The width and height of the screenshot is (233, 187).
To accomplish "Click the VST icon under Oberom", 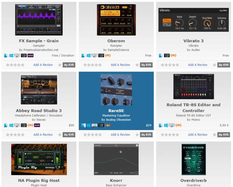I will click(x=94, y=56).
